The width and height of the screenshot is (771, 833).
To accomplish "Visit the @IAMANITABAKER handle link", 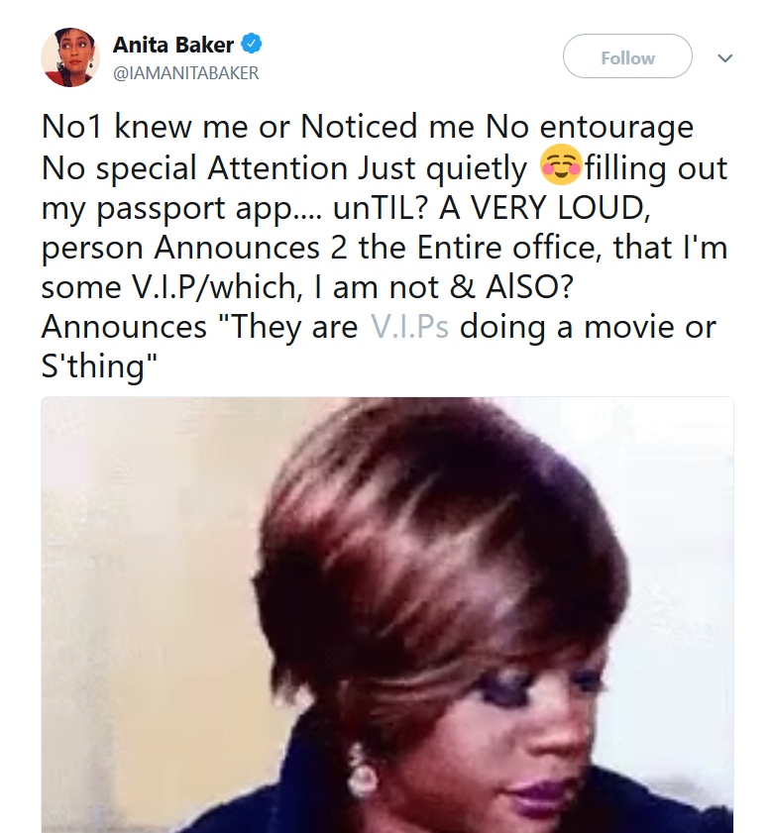I will click(x=186, y=72).
